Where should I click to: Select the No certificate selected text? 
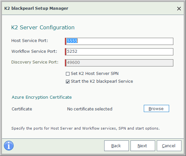pos(90,109)
